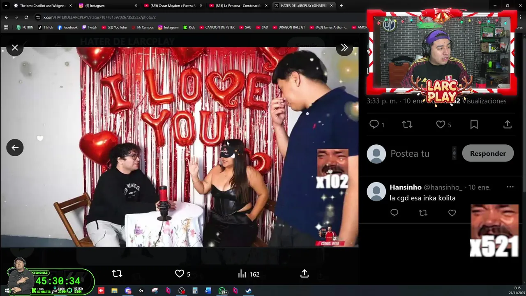Open the user avatar next to 'Postea tu'
Image resolution: width=526 pixels, height=296 pixels.
click(x=376, y=154)
